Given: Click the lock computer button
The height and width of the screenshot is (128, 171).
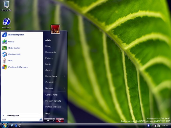Looking at the screenshot, I should (48, 120).
